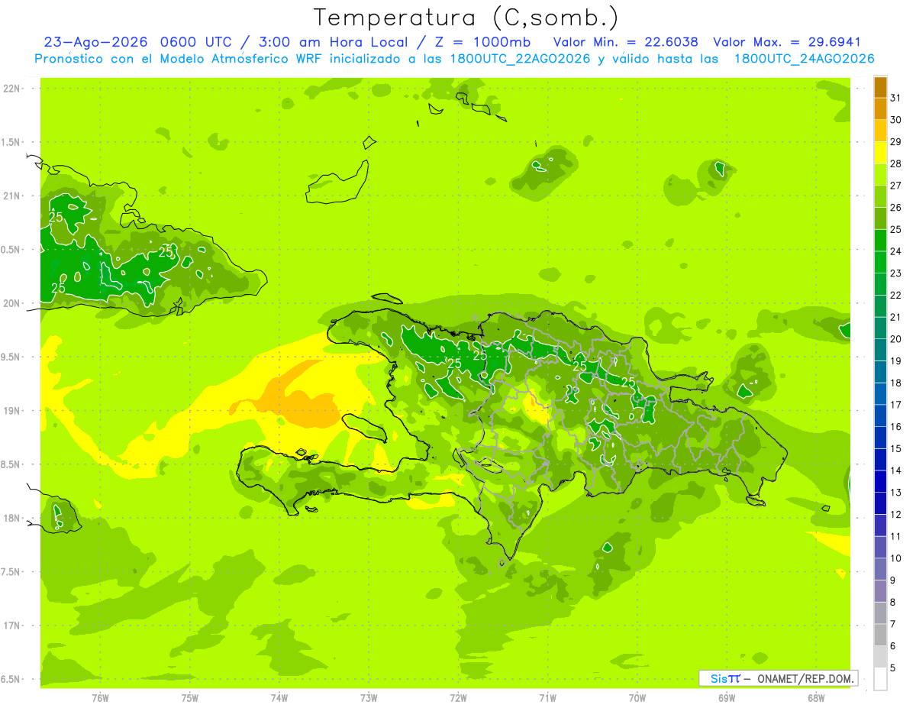The image size is (916, 708).
Task: Select the yellow swatch between 28 and 29
Action: (880, 153)
